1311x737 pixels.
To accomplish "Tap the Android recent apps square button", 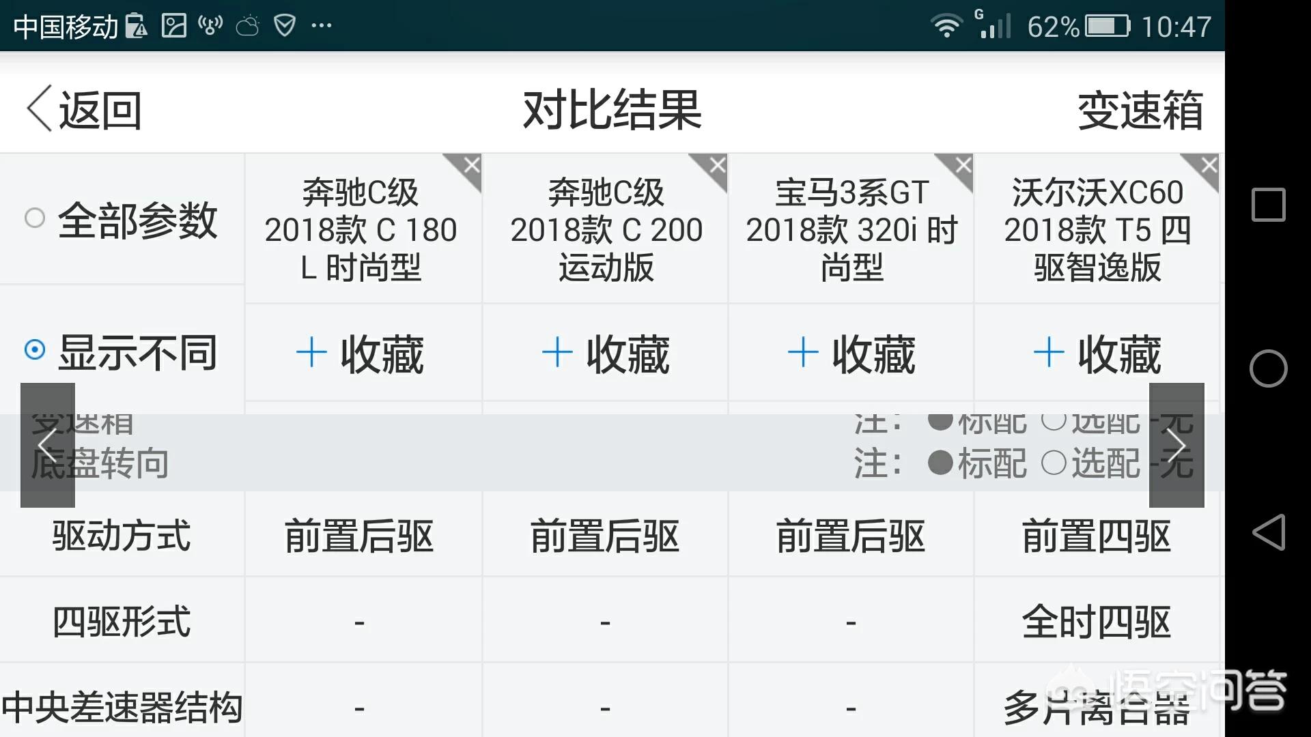I will click(1268, 205).
